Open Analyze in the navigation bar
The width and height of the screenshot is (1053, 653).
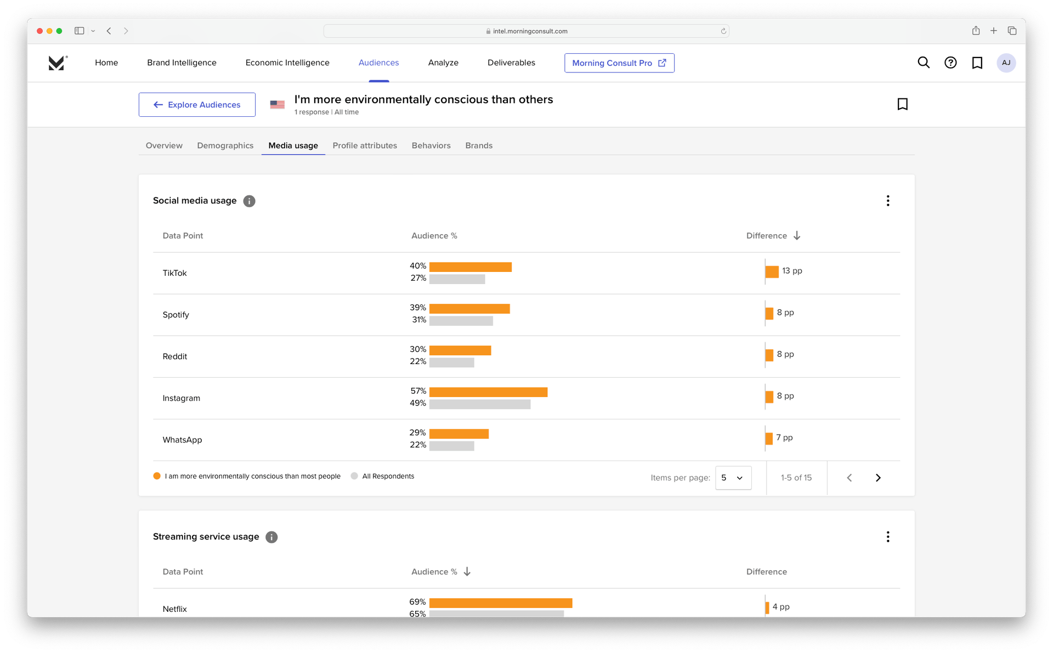pyautogui.click(x=443, y=63)
